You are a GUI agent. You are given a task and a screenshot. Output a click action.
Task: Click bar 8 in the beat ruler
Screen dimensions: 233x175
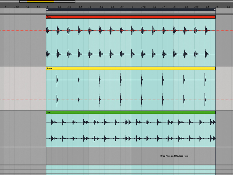pos(175,7)
